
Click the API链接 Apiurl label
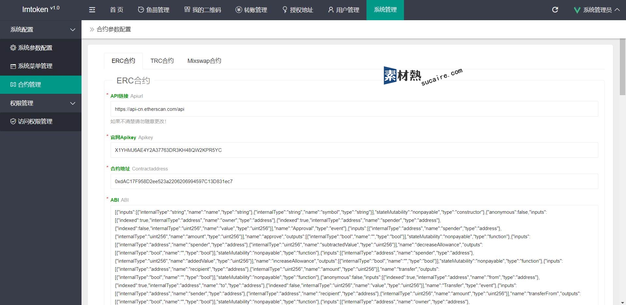(127, 96)
